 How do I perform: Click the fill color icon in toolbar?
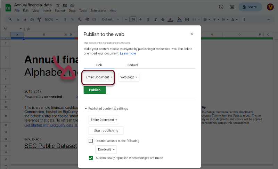click(x=179, y=20)
